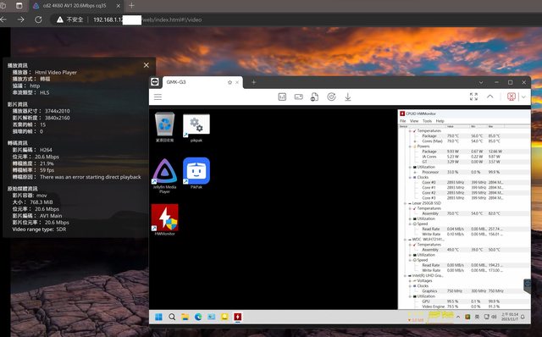Open the hamburger menu in remote desktop toolbar
The image size is (542, 337).
[x=158, y=97]
